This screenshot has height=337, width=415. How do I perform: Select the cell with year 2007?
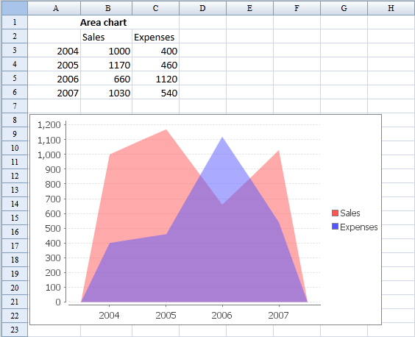pyautogui.click(x=54, y=93)
